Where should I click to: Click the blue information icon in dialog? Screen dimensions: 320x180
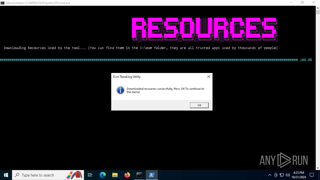(120, 90)
